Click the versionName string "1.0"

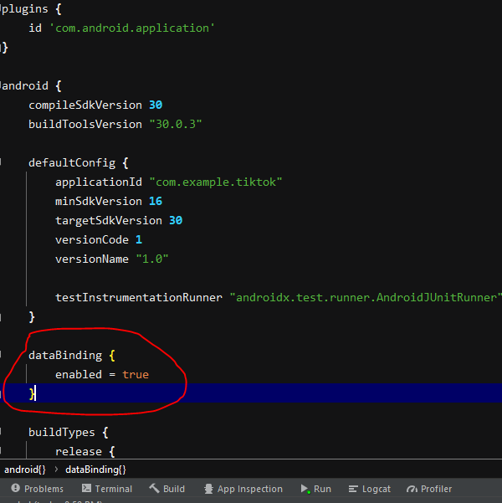[x=152, y=259]
